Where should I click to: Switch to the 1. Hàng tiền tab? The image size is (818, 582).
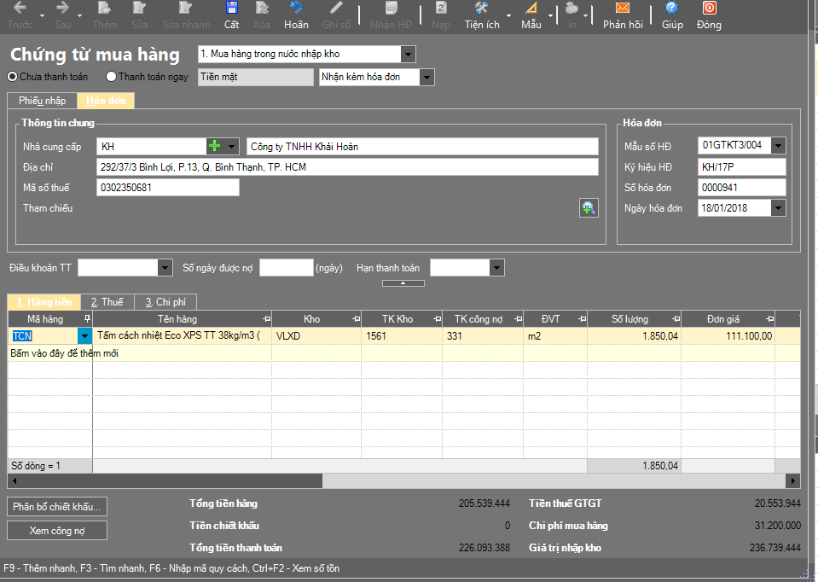[x=44, y=302]
